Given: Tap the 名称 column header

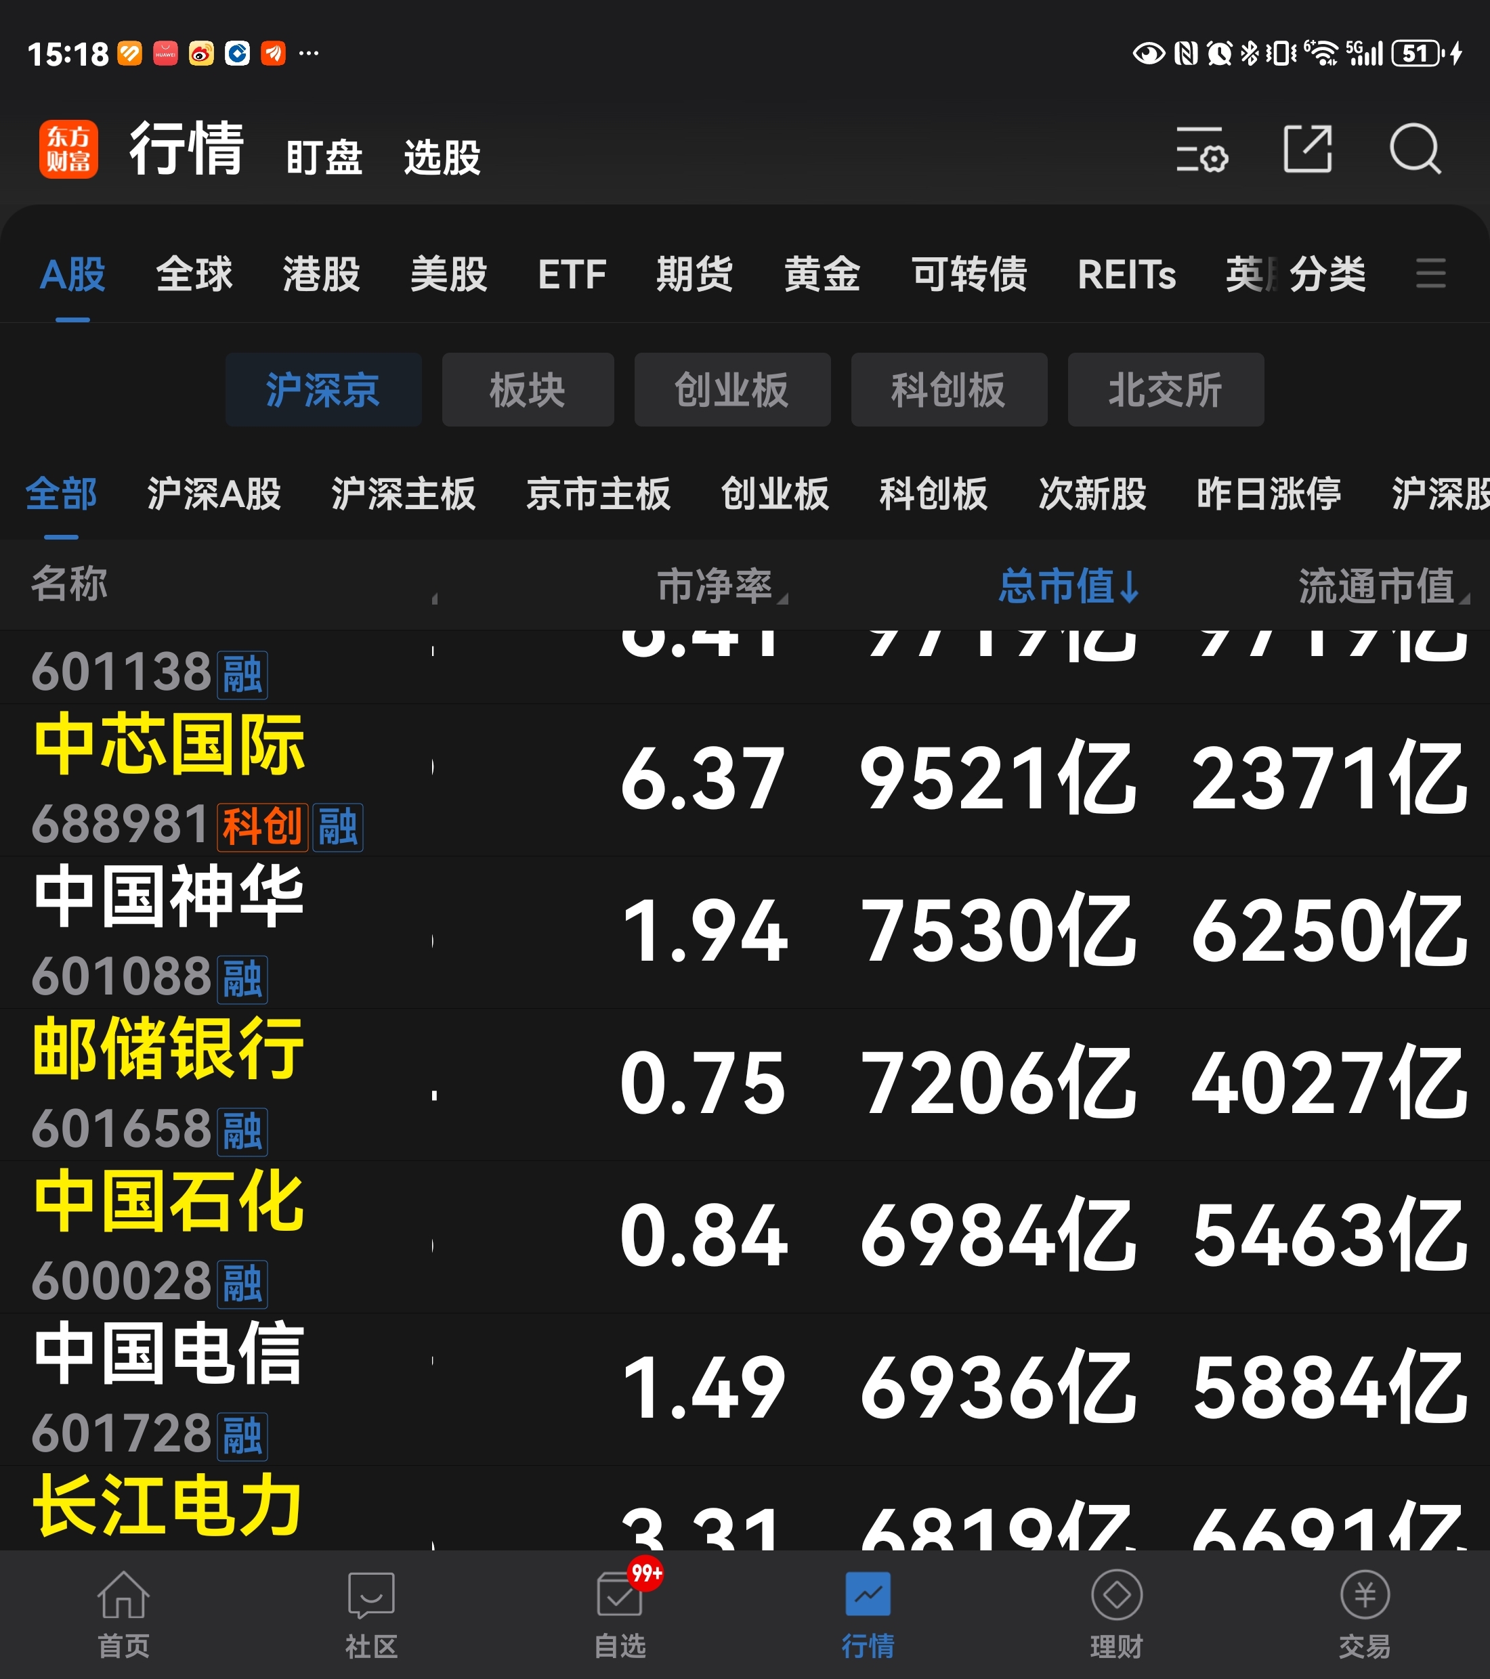Looking at the screenshot, I should point(70,584).
